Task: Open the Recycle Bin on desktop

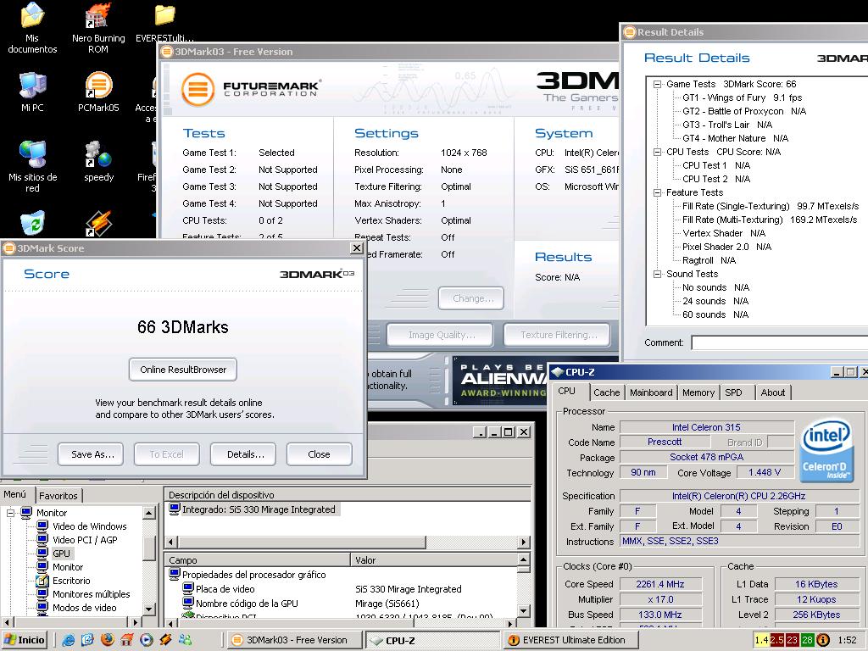Action: (33, 224)
